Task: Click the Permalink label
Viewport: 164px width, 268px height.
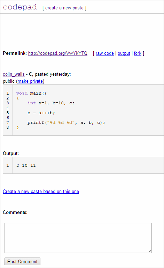Action: coord(15,53)
